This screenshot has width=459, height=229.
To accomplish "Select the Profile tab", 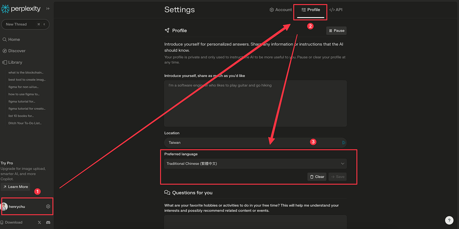I will tap(311, 10).
